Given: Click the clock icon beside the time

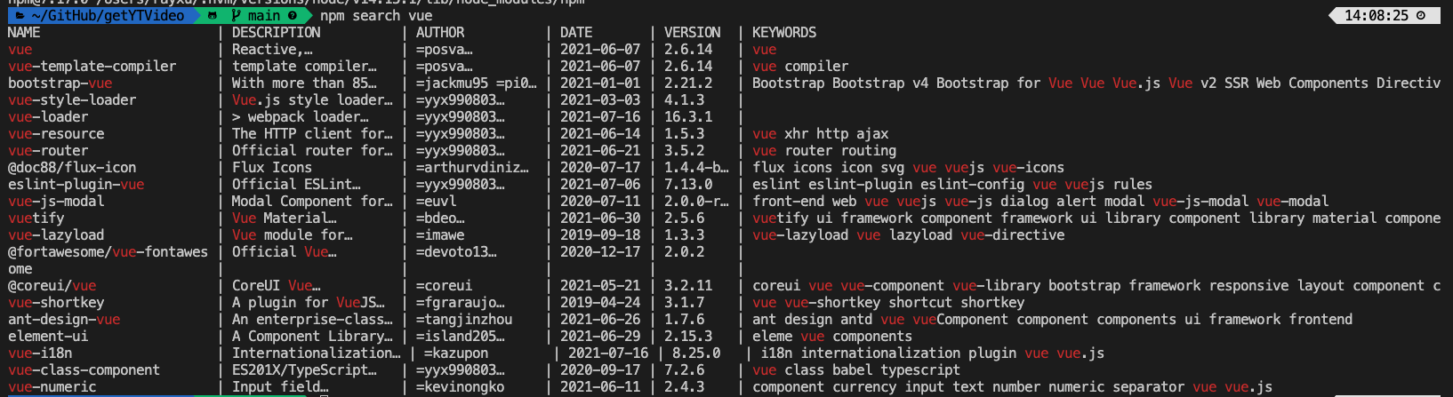Looking at the screenshot, I should [x=1420, y=15].
